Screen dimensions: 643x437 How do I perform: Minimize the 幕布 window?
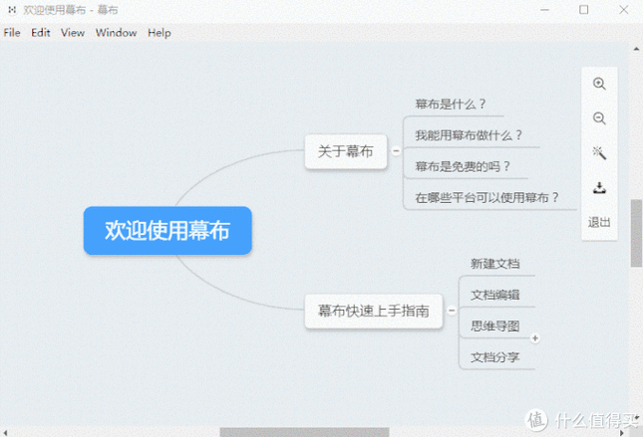coord(544,9)
